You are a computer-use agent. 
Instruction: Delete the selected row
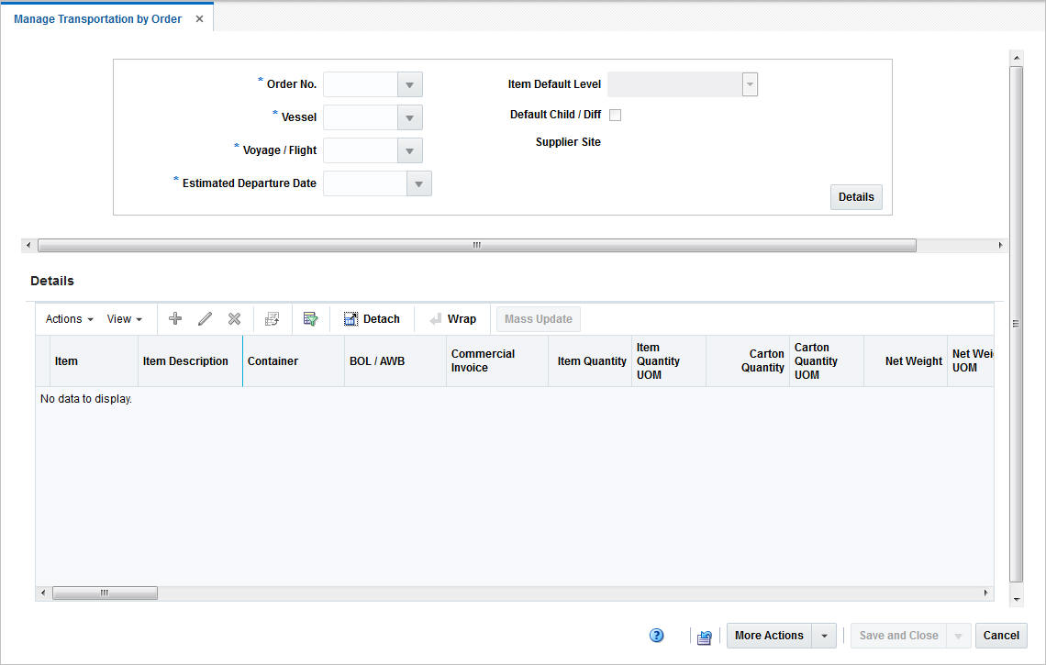(x=234, y=318)
